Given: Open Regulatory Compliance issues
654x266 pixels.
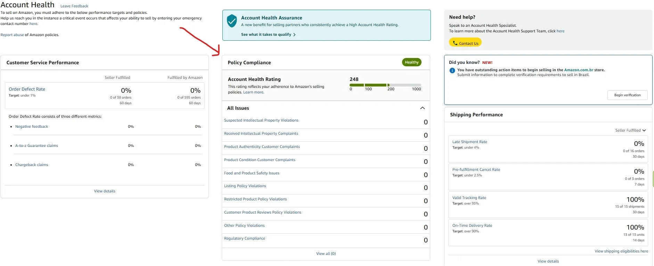Looking at the screenshot, I should point(245,238).
